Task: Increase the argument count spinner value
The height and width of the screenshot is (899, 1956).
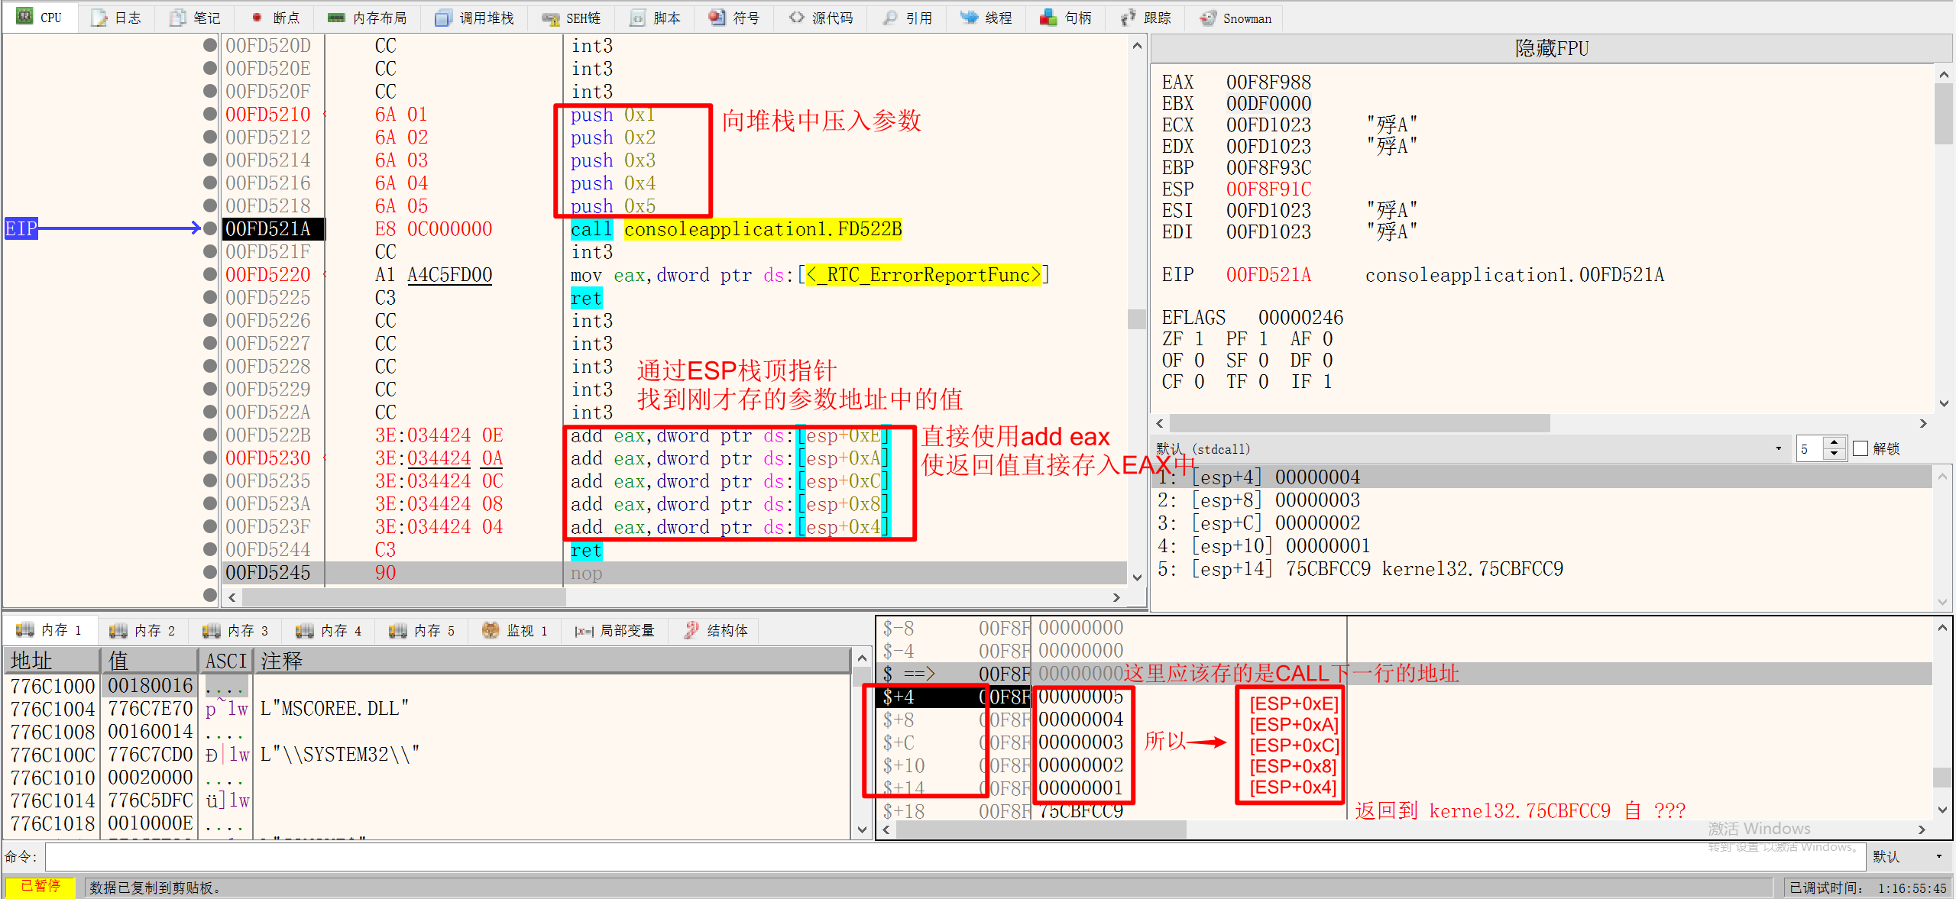Action: pyautogui.click(x=1834, y=443)
